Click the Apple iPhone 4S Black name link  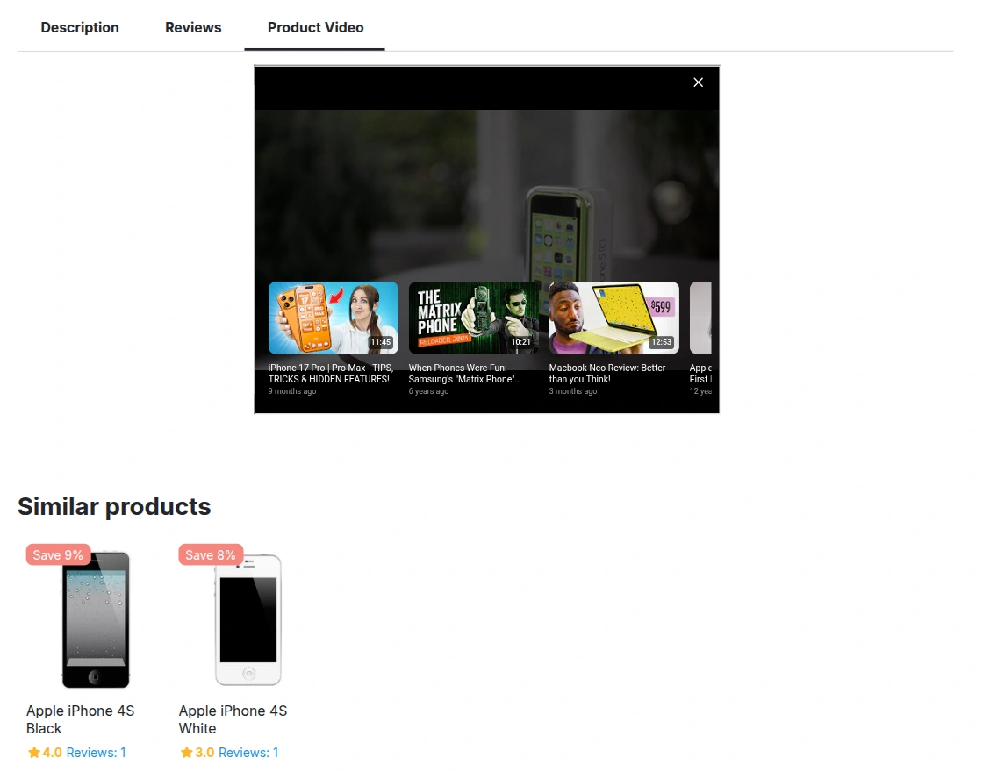point(80,719)
